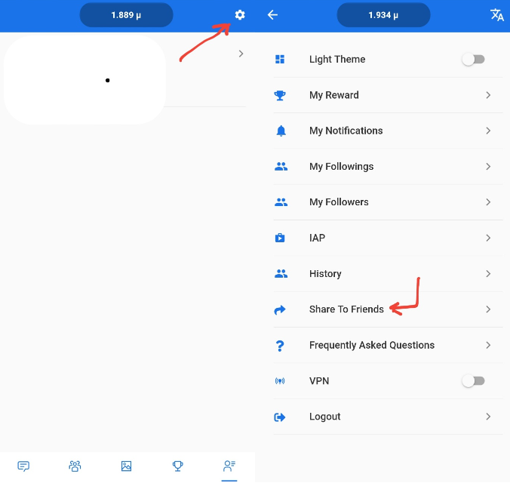The height and width of the screenshot is (483, 510).
Task: Click the 1.889 µ balance pill
Action: [126, 15]
